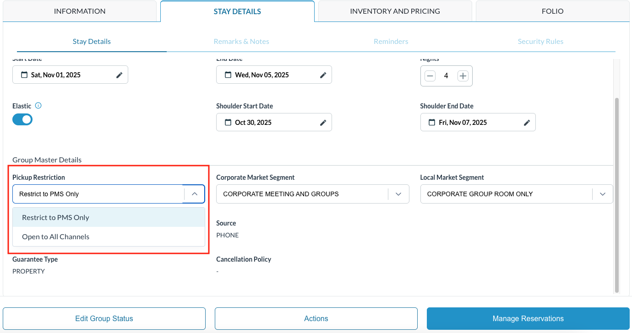Click calendar icon in Start Date field
Viewport: 632px width, 333px height.
click(24, 75)
